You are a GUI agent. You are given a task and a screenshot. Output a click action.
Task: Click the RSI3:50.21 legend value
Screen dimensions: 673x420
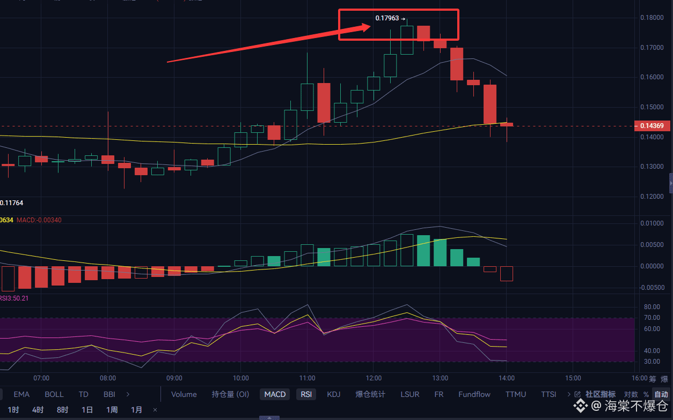[x=14, y=298]
